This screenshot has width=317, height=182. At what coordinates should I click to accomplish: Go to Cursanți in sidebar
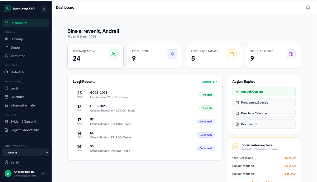point(16,39)
